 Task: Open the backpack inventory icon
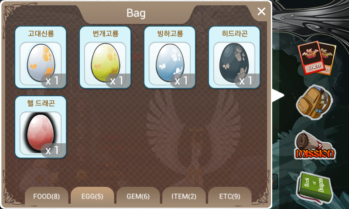(x=314, y=102)
